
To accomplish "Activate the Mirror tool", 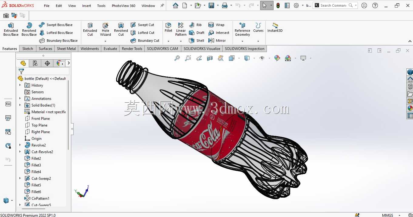I will pos(217,41).
